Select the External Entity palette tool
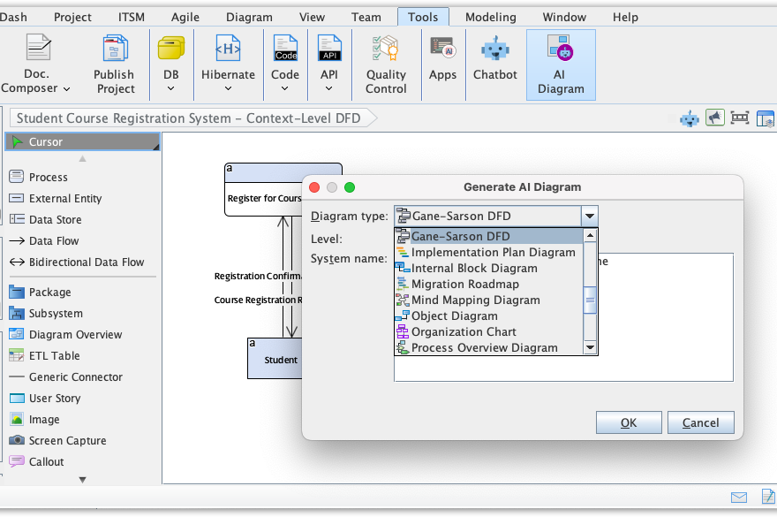777x517 pixels. (64, 199)
